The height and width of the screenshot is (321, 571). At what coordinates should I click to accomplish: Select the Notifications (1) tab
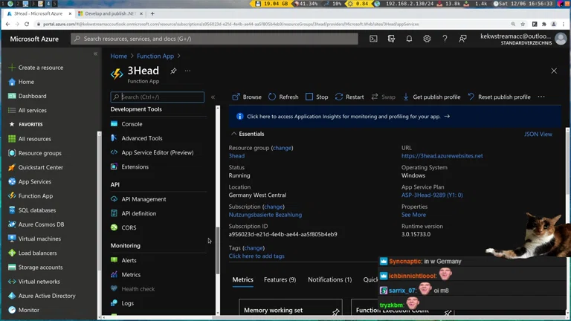point(329,279)
